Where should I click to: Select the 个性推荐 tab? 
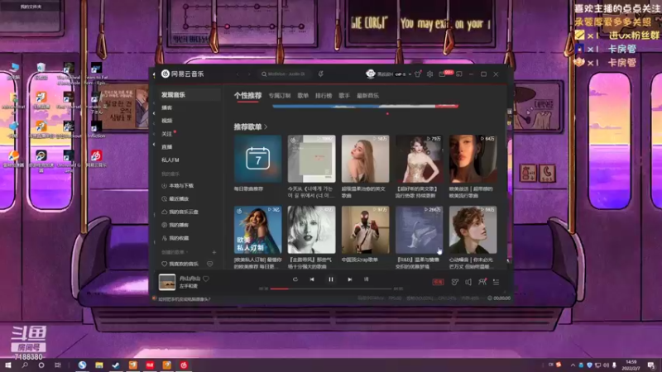coord(247,96)
